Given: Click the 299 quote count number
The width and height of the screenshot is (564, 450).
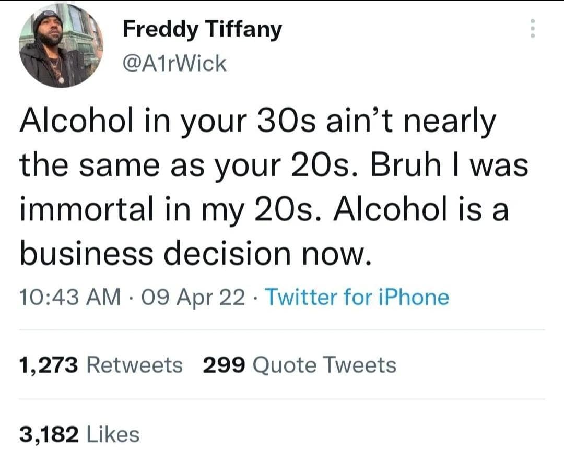Looking at the screenshot, I should [x=224, y=365].
